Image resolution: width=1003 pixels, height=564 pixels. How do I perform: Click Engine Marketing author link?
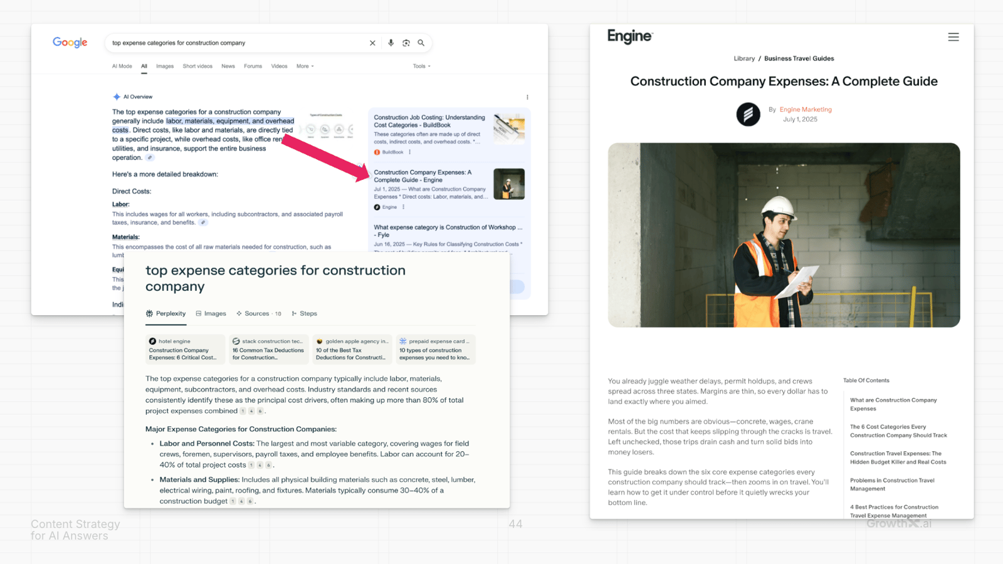(x=806, y=110)
